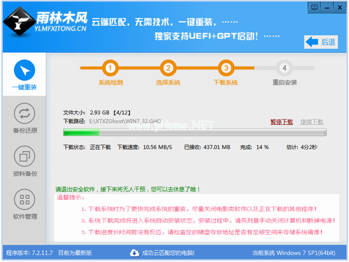Open the 备份还原 backup and restore section

24,118
